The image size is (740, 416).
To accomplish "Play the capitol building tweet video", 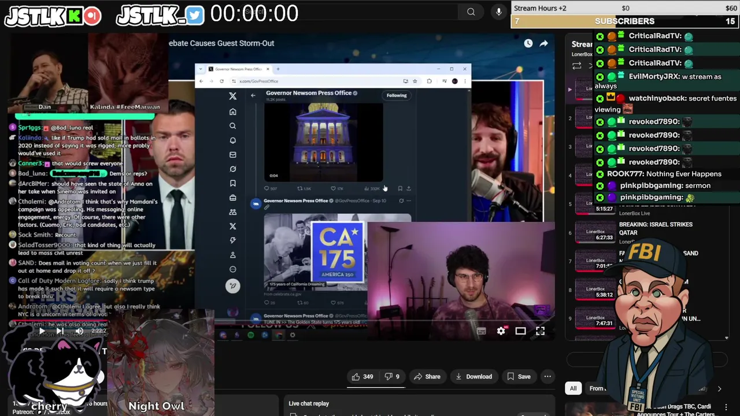I will tap(323, 142).
